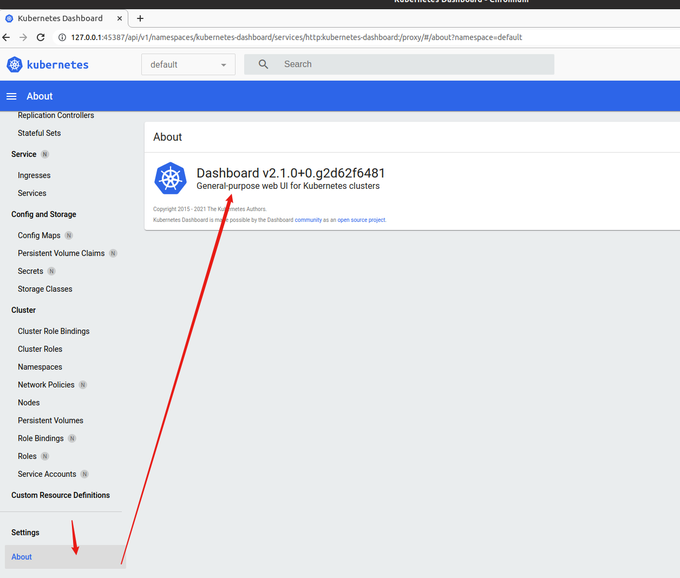Follow the community link
The width and height of the screenshot is (680, 578).
[308, 220]
